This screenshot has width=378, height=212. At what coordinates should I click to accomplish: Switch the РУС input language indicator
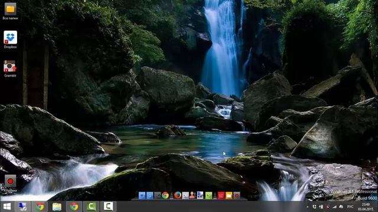click(350, 207)
